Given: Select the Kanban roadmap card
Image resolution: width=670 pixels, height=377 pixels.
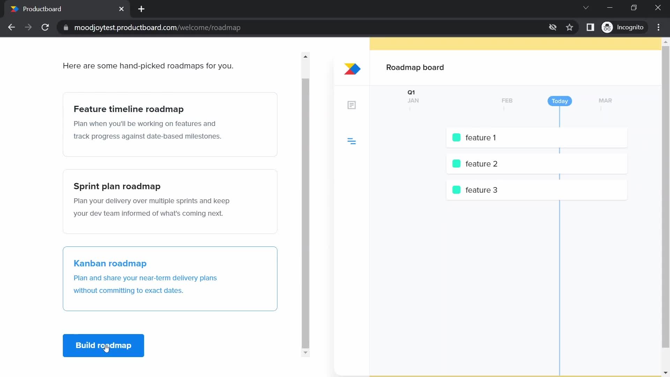Looking at the screenshot, I should (170, 279).
